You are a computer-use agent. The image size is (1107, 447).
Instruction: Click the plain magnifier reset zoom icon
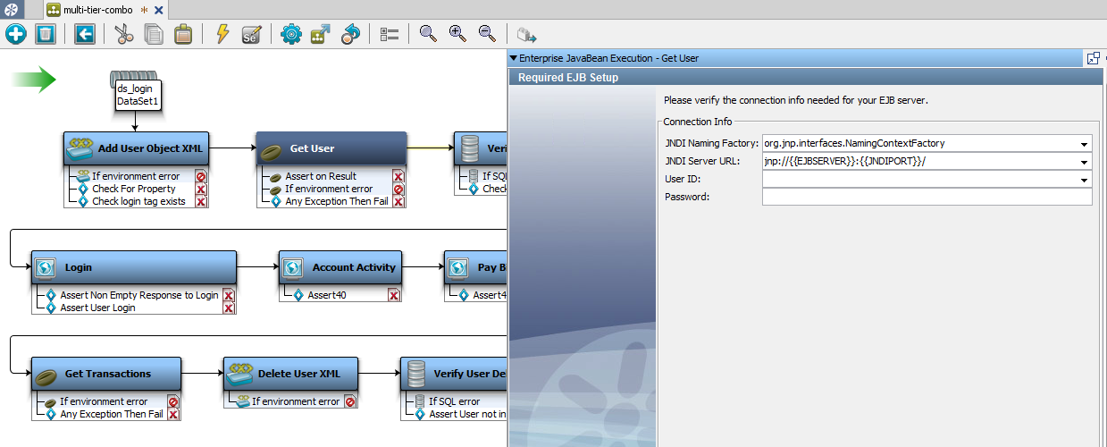tap(429, 34)
